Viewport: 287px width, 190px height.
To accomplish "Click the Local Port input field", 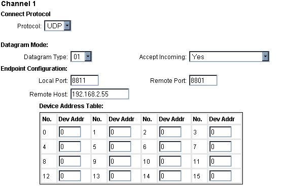I will (x=85, y=80).
